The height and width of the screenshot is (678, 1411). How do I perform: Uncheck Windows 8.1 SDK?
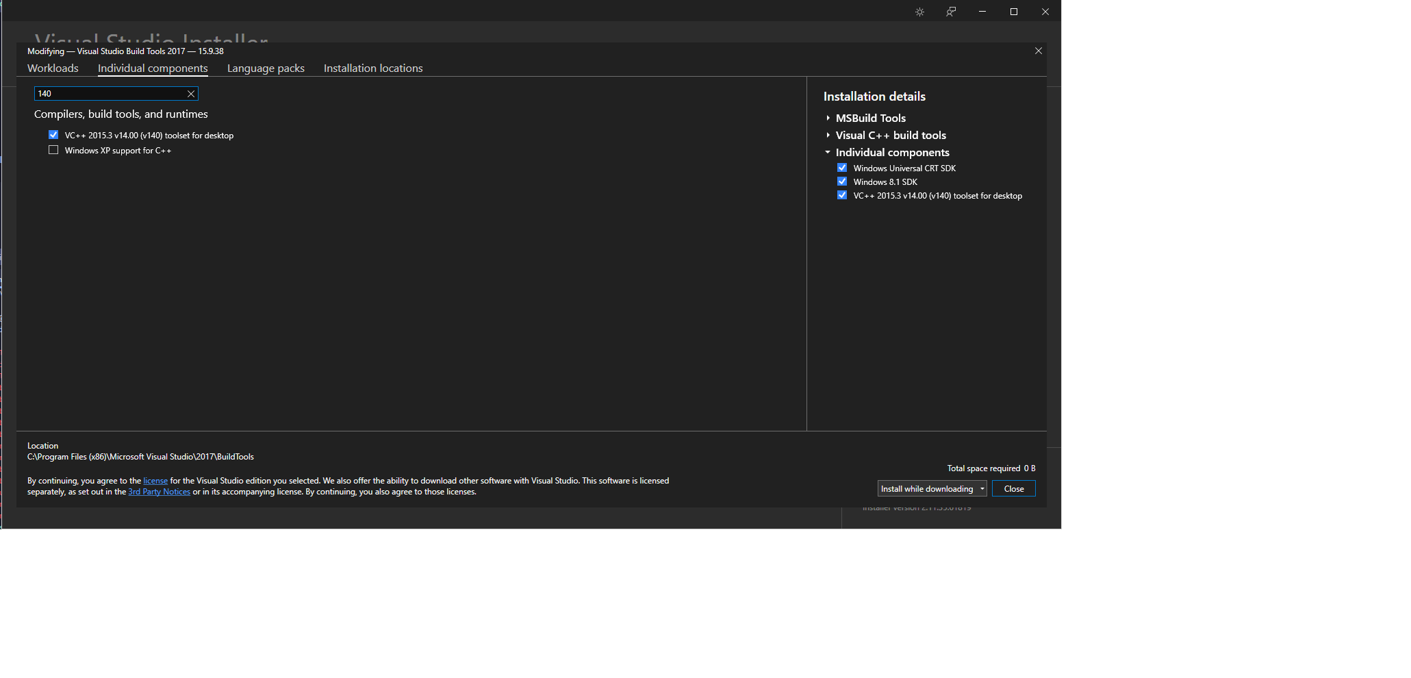click(842, 181)
